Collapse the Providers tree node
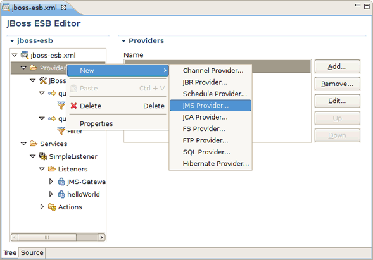This screenshot has width=373, height=260. point(23,68)
